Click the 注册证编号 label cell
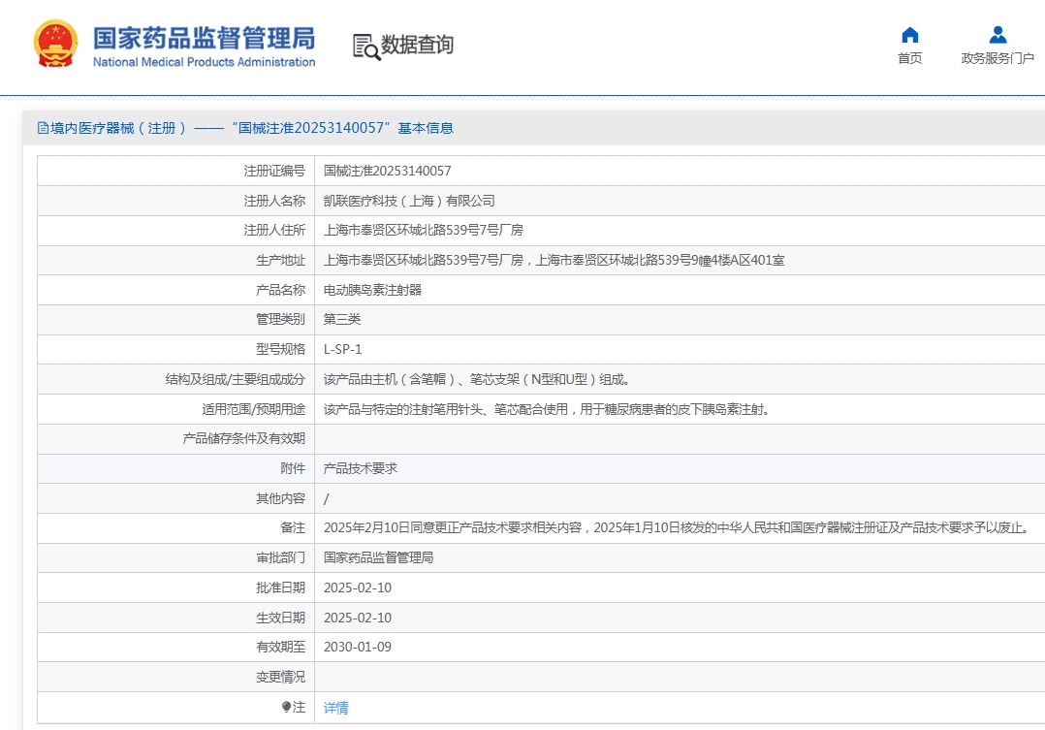 coord(176,171)
